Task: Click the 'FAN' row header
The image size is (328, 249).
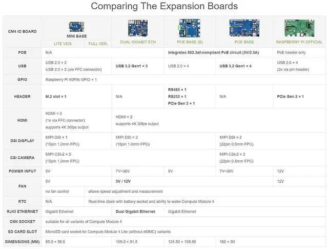Action: 22,186
